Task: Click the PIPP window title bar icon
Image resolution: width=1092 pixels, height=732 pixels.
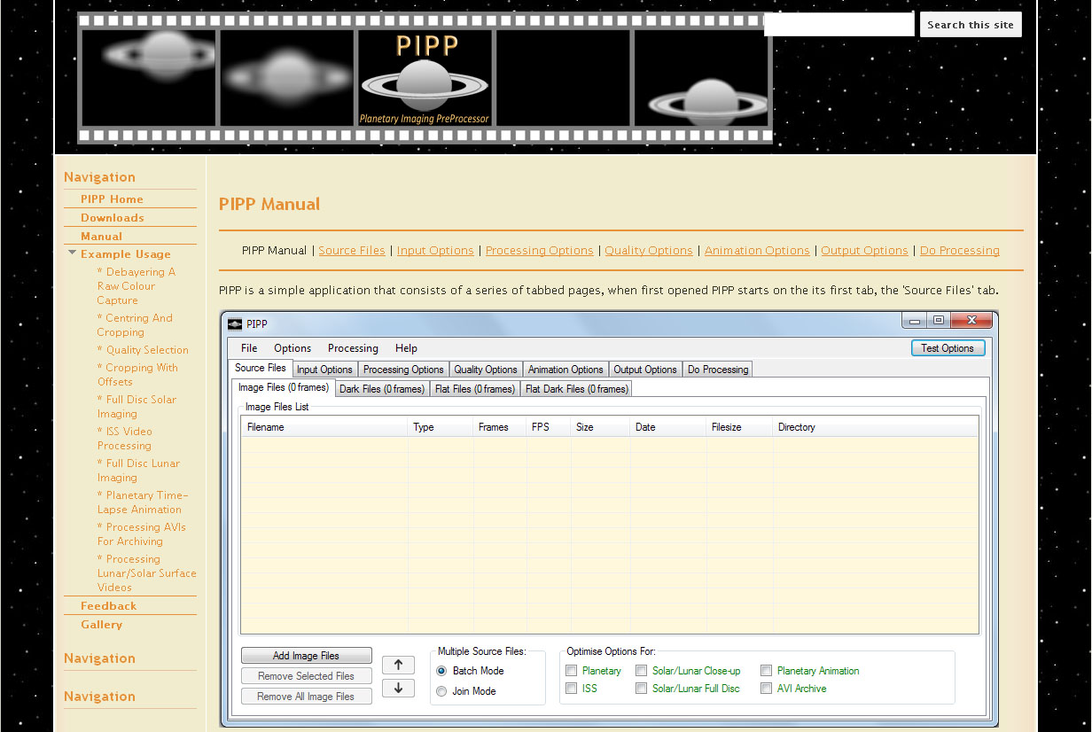Action: (235, 324)
